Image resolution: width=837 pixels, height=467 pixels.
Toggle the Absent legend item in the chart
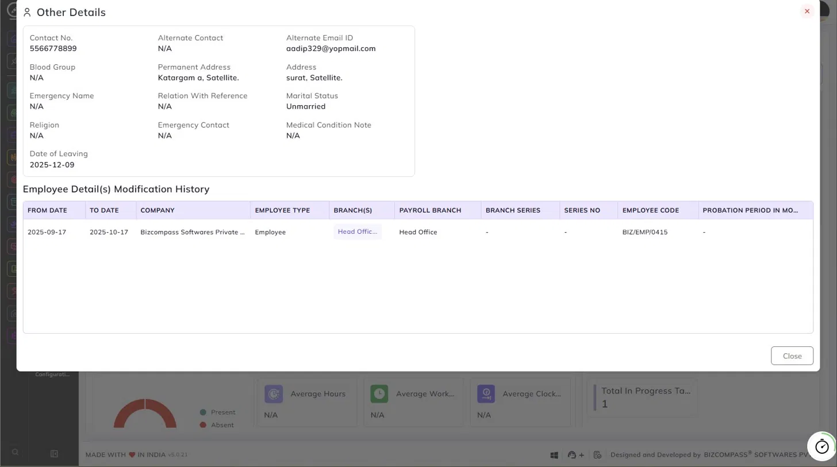[217, 425]
